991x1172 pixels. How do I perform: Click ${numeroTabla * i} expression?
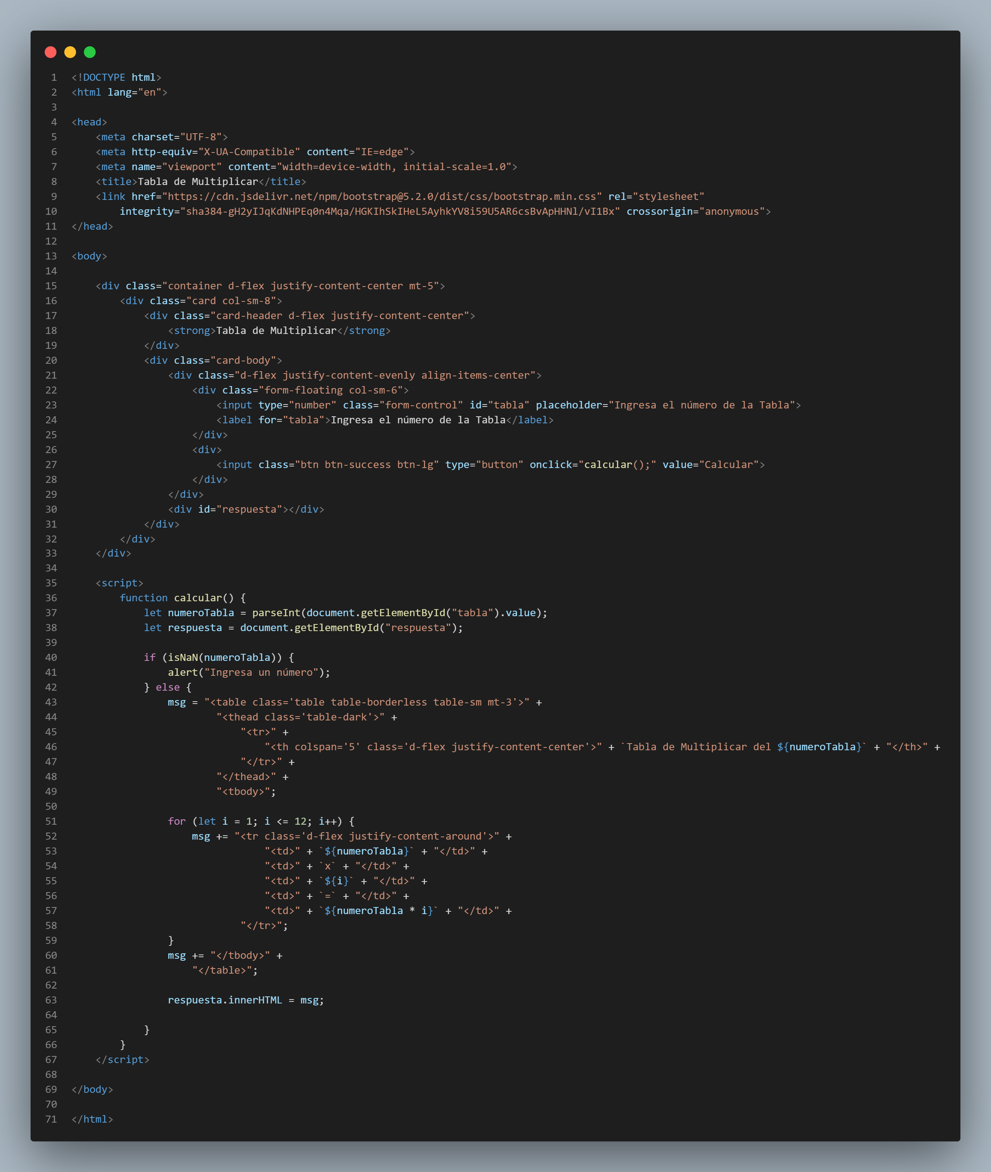pyautogui.click(x=379, y=911)
